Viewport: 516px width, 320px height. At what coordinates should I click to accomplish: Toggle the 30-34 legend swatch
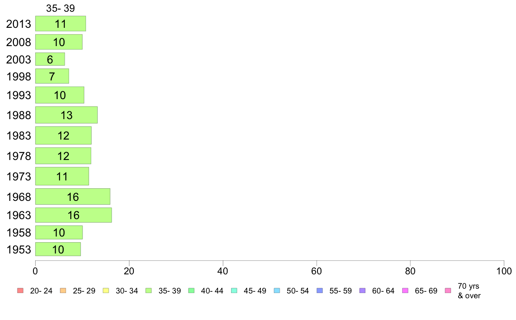pos(106,291)
